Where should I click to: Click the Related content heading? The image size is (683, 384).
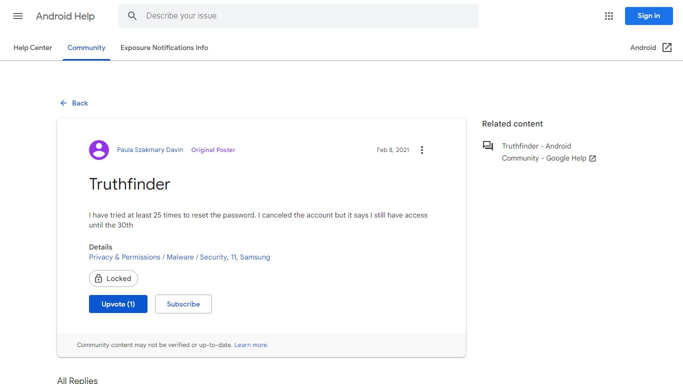(512, 123)
